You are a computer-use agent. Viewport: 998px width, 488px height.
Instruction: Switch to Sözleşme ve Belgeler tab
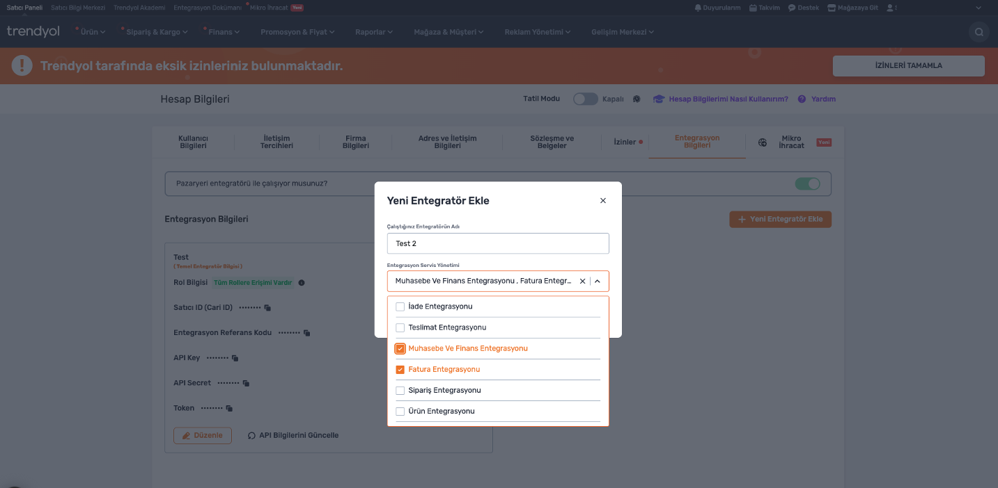(552, 142)
